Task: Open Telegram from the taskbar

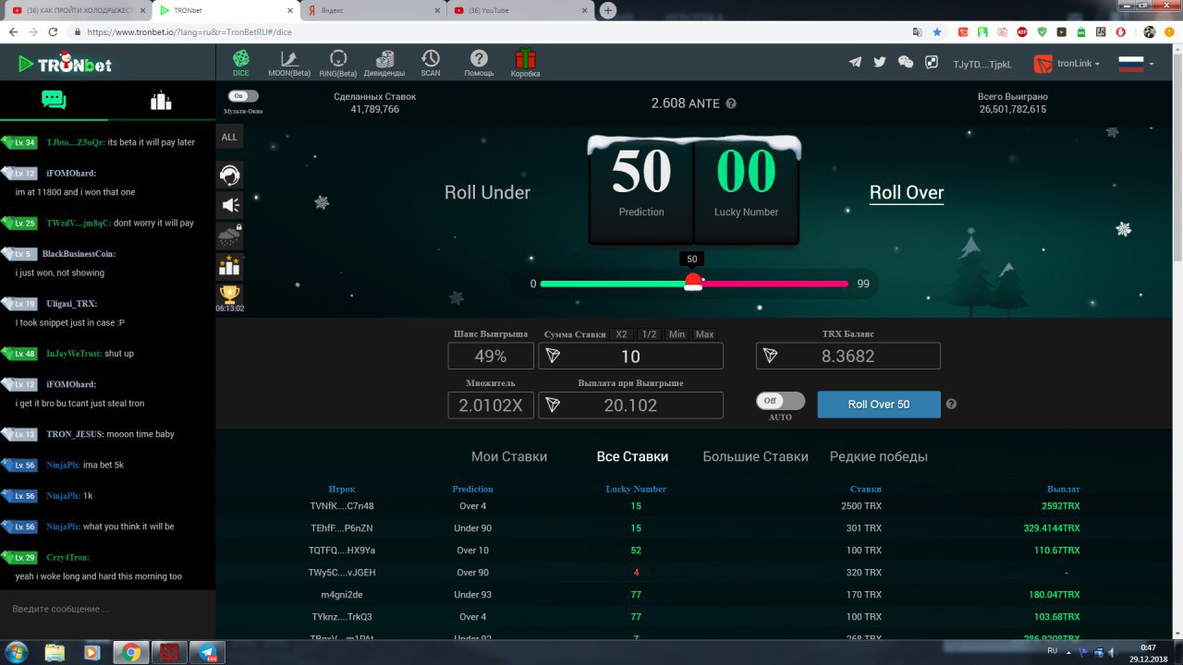Action: (x=208, y=652)
